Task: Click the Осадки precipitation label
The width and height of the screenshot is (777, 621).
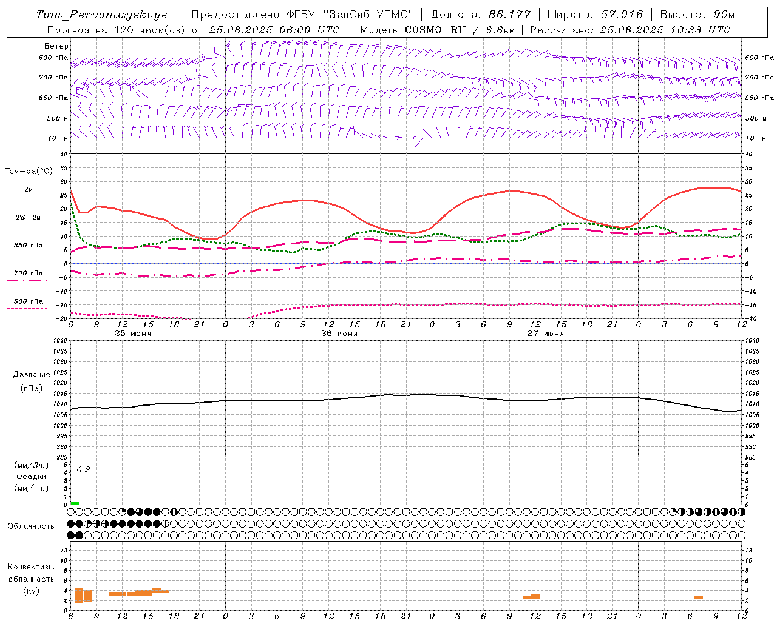Action: click(x=32, y=477)
